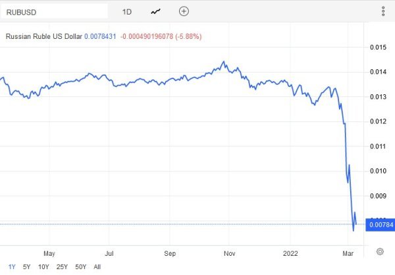The width and height of the screenshot is (395, 275).
Task: Choose the 50Y time range
Action: [x=80, y=266]
